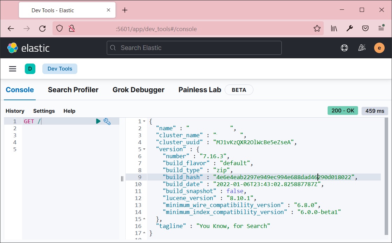The image size is (392, 243).
Task: Open the console History
Action: point(15,111)
